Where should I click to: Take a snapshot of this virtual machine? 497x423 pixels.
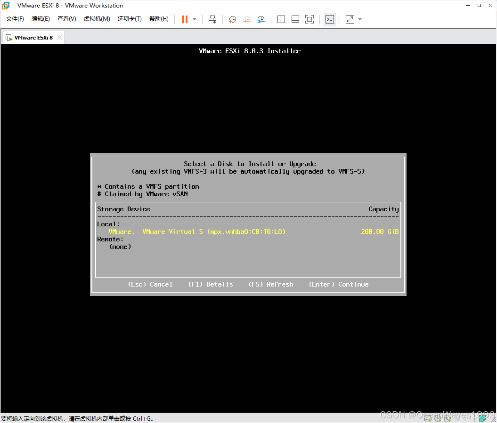point(232,19)
